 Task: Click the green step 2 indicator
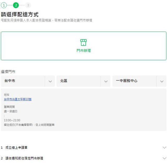tap(16, 5)
